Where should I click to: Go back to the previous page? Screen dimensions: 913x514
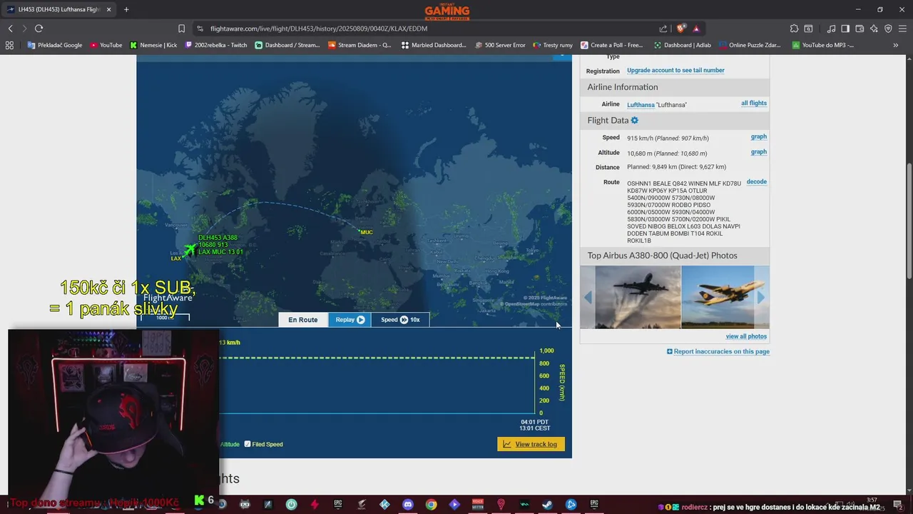(10, 29)
